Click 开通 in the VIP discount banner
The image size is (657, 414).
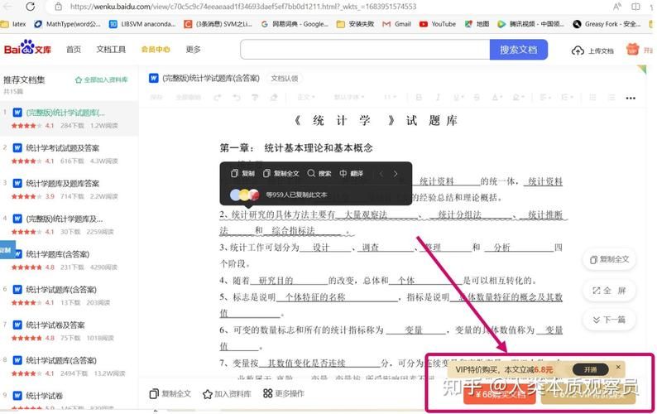click(x=589, y=369)
